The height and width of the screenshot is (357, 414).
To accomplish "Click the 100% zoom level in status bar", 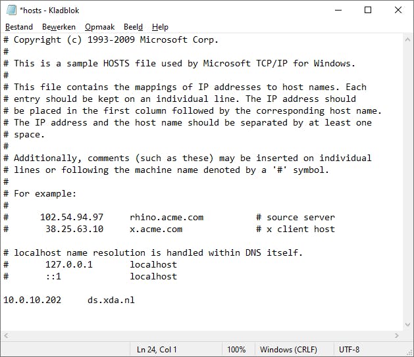I will coord(238,350).
